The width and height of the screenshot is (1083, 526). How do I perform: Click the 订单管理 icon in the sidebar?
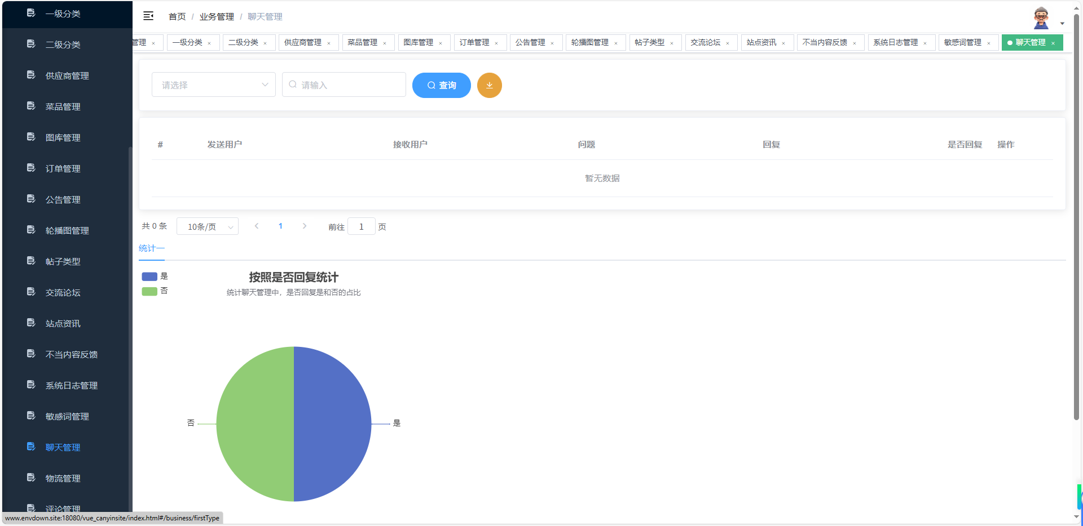(30, 167)
